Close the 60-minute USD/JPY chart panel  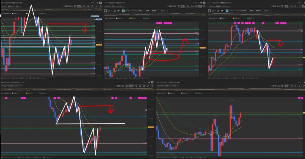(x=152, y=82)
